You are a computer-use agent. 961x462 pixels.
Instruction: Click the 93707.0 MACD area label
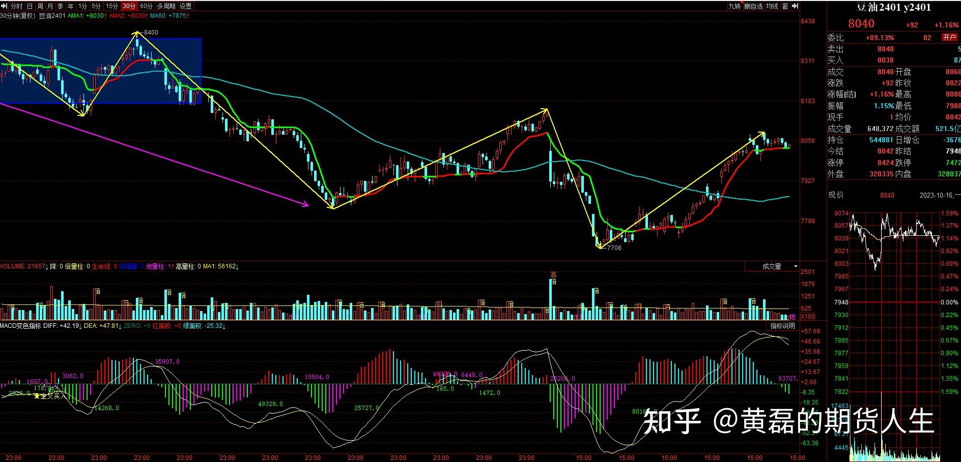point(788,379)
